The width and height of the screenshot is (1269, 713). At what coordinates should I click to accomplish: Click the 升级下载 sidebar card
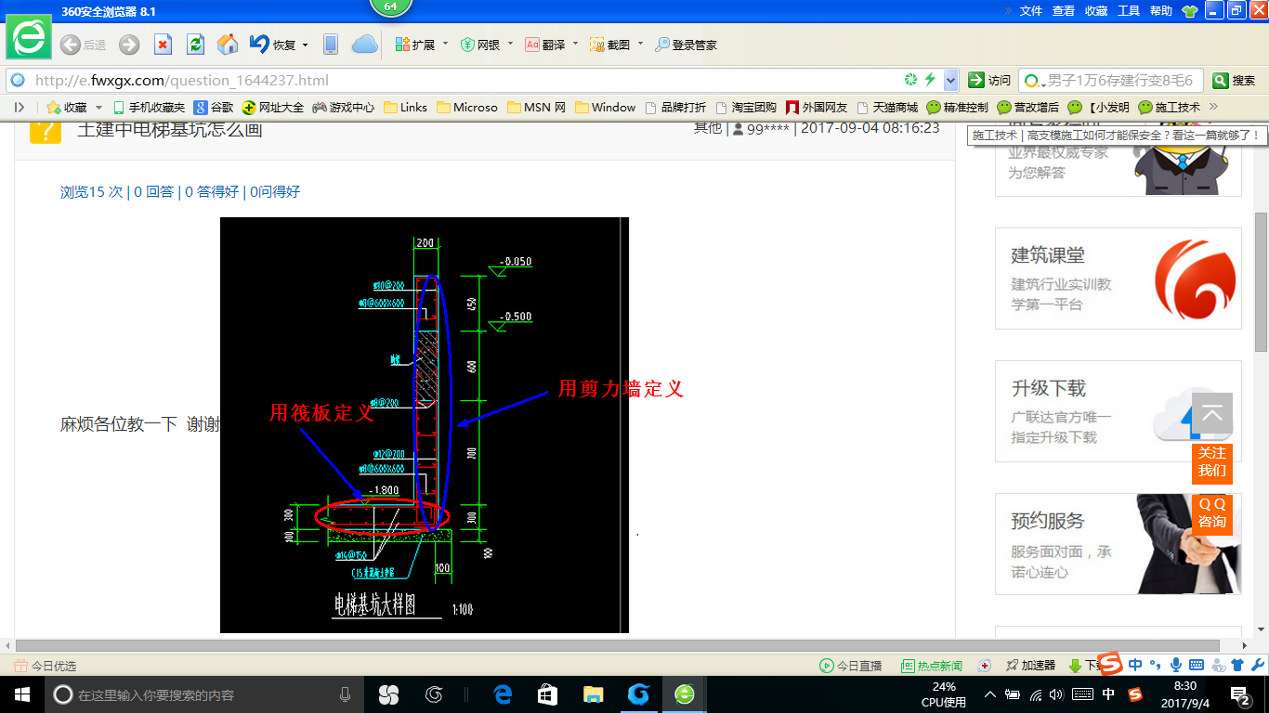pos(1119,411)
